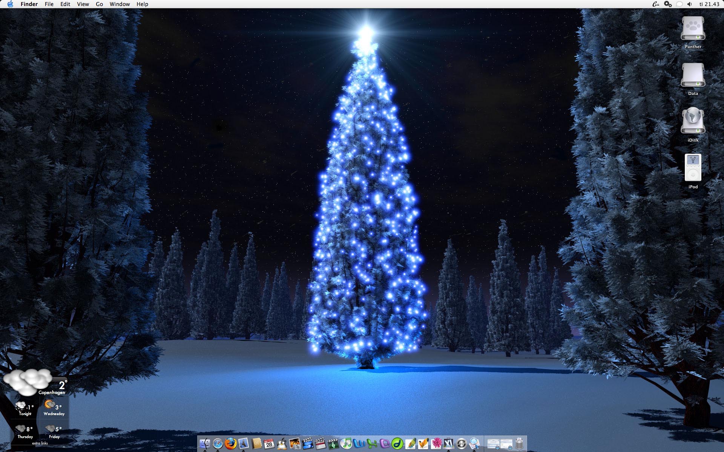Click the penguin icon in the Dock
Viewport: 724px width, 452px height.
[282, 443]
